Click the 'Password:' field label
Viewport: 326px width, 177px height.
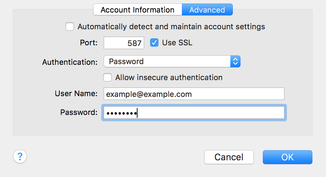point(79,113)
